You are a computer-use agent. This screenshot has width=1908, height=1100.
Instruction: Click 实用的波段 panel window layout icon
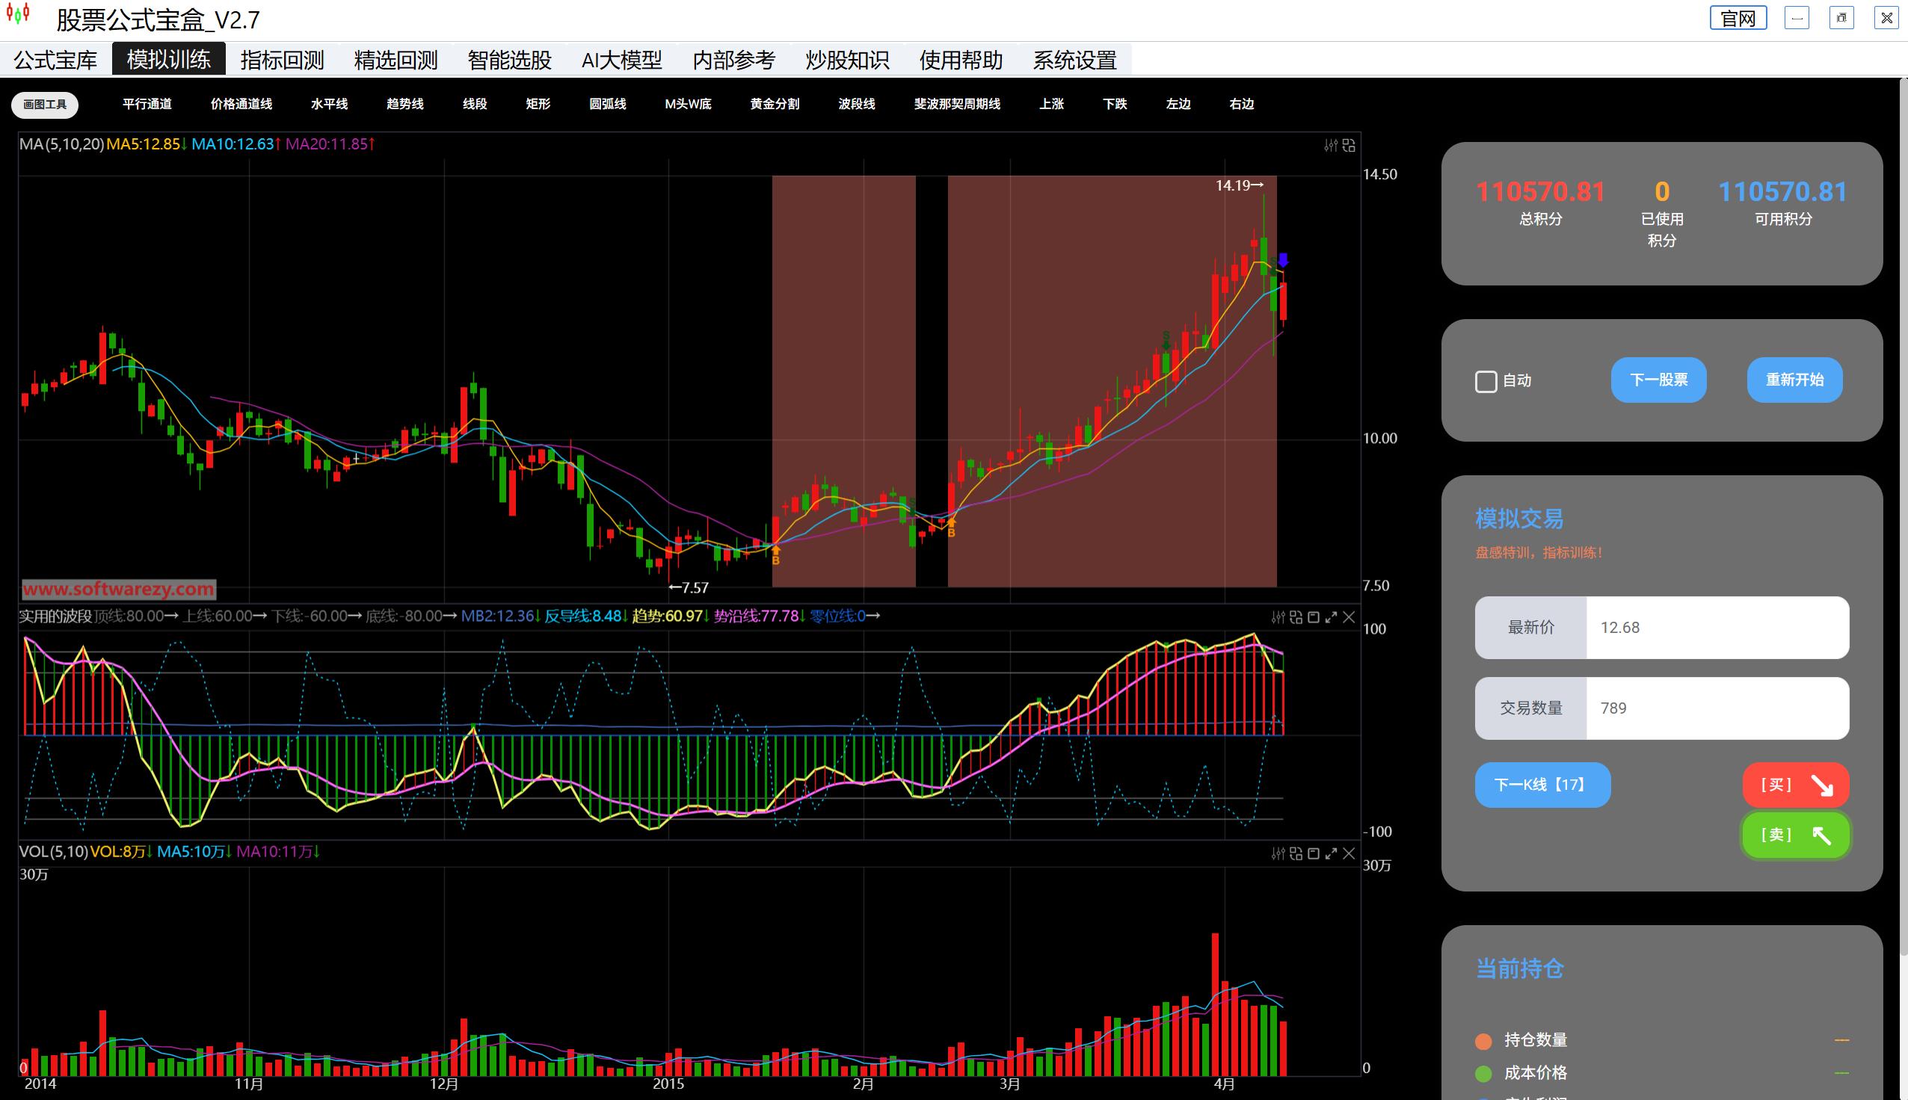pyautogui.click(x=1314, y=617)
